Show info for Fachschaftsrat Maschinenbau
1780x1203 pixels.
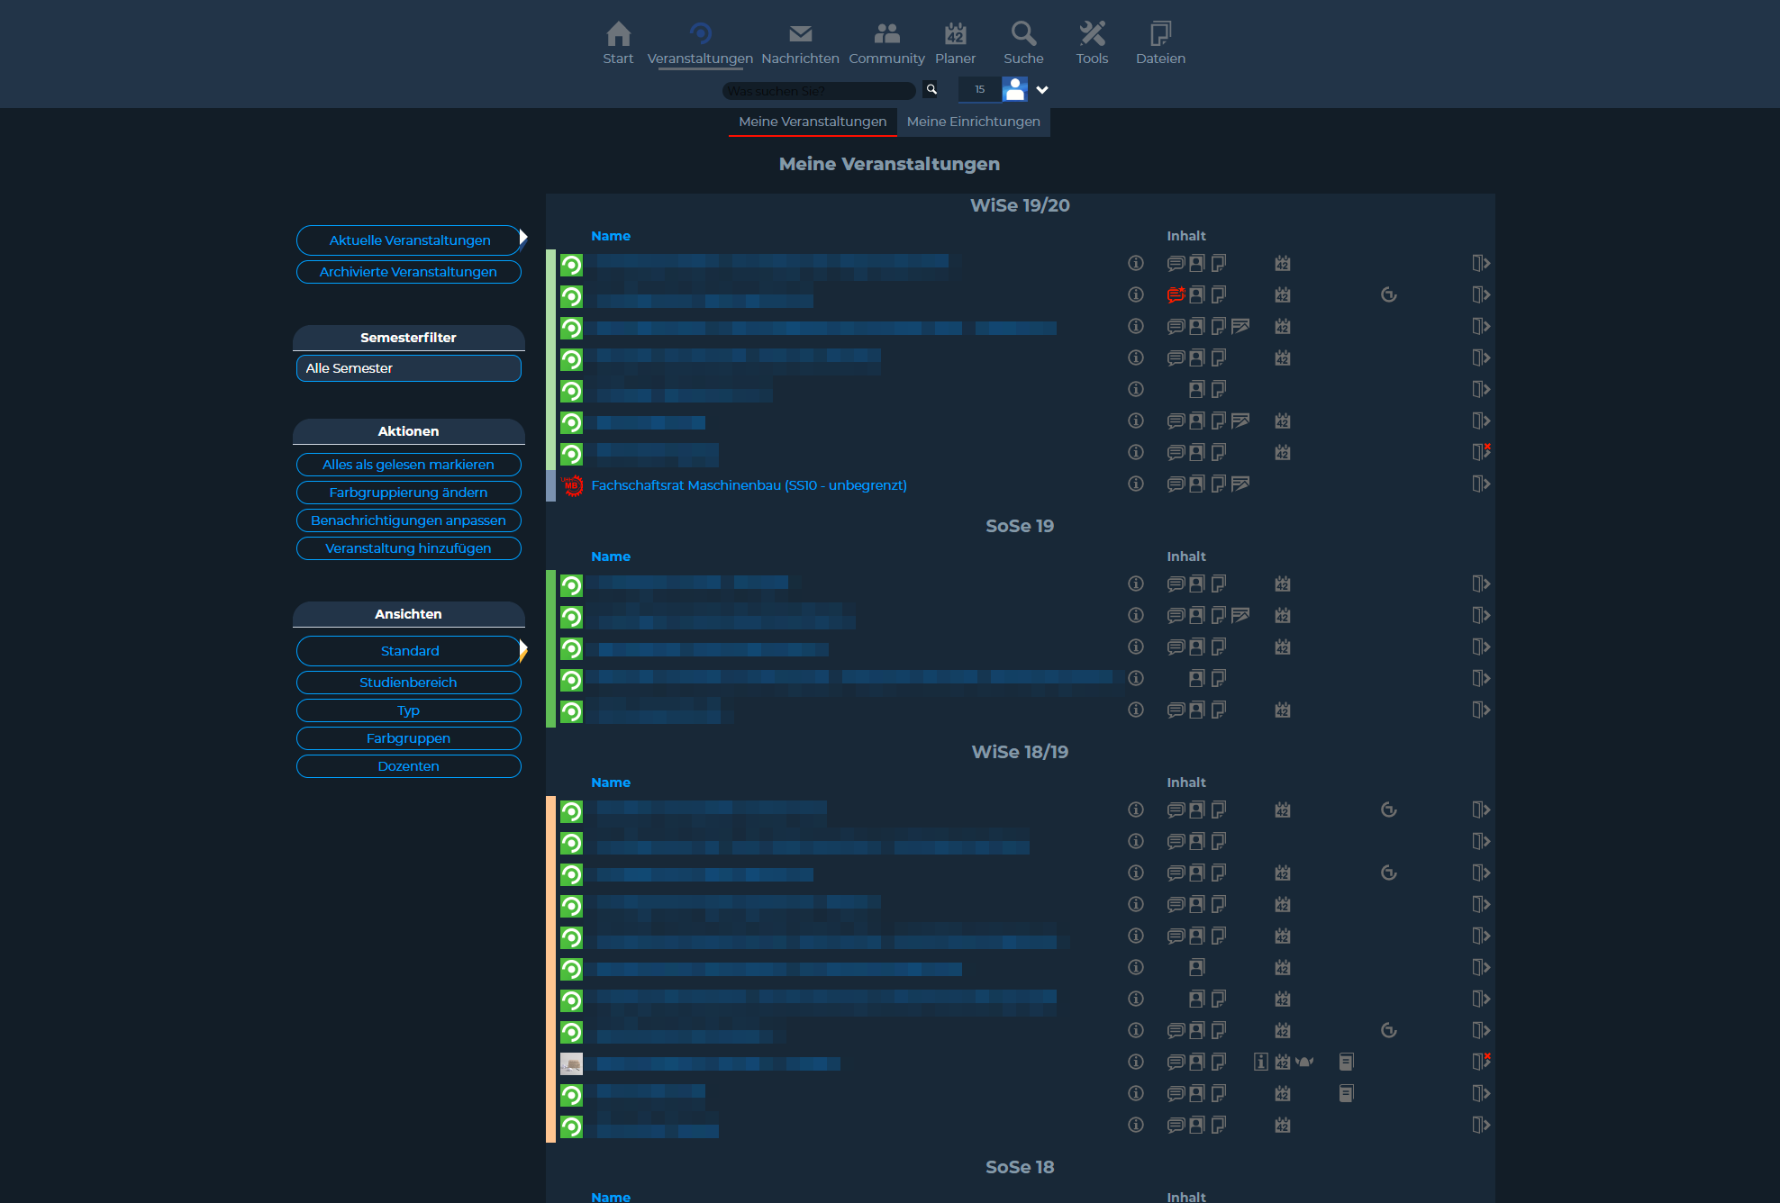(x=1136, y=484)
